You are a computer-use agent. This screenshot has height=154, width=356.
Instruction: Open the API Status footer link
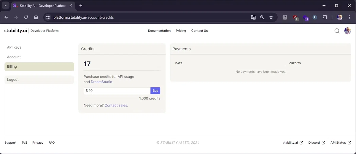[x=341, y=143]
